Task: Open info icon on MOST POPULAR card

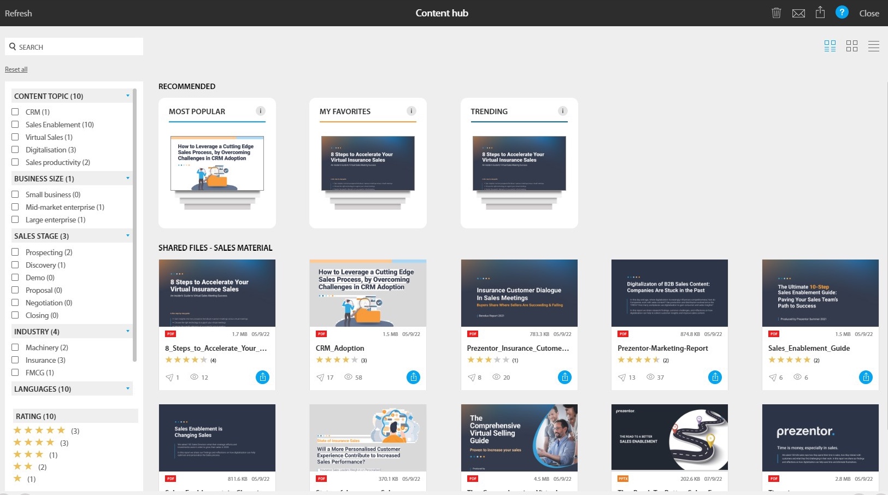Action: click(261, 110)
